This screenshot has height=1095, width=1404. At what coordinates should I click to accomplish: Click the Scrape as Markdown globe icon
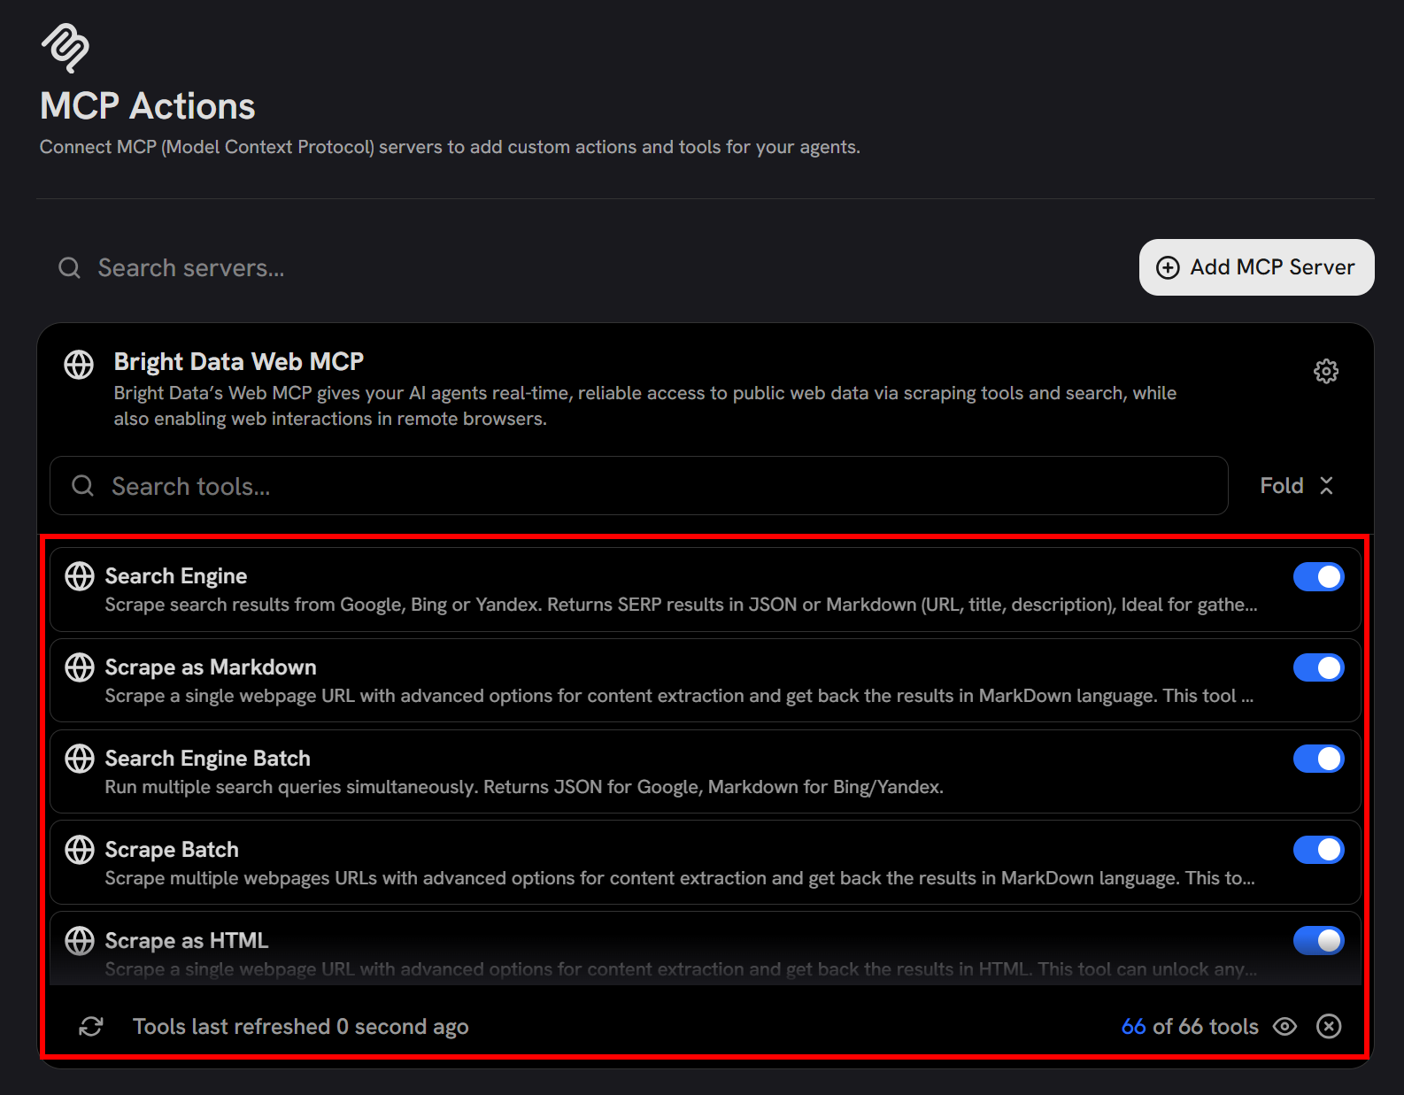80,667
